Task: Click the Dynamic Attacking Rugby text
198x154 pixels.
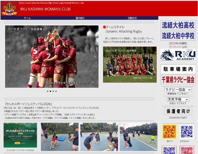Action: coord(124,31)
